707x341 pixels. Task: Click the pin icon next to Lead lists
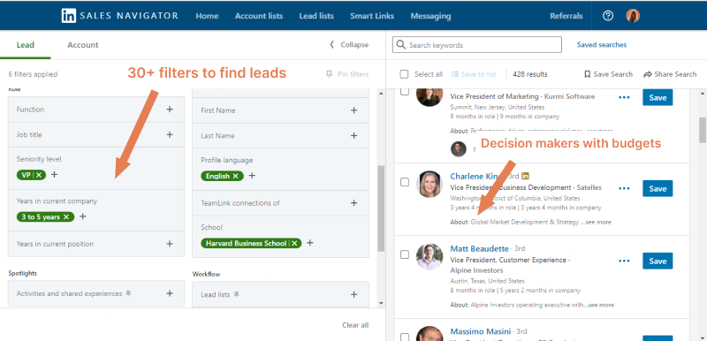[236, 294]
